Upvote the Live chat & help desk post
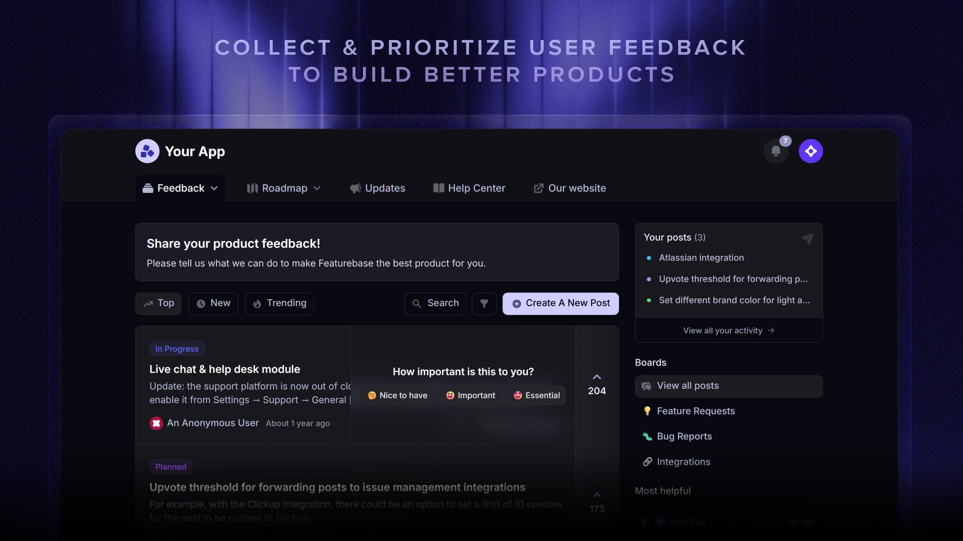 pos(597,377)
